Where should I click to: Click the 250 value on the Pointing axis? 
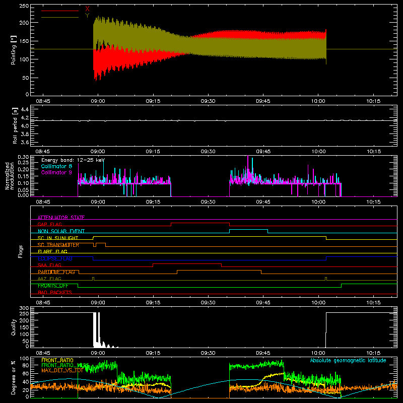pyautogui.click(x=24, y=6)
